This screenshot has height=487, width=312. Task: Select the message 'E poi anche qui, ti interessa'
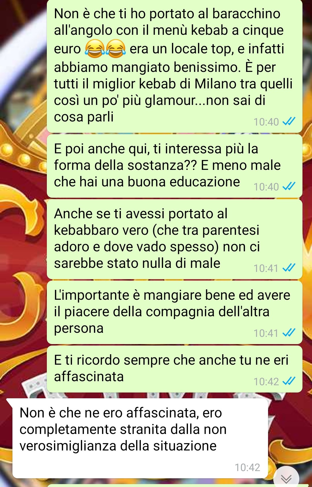(x=174, y=166)
